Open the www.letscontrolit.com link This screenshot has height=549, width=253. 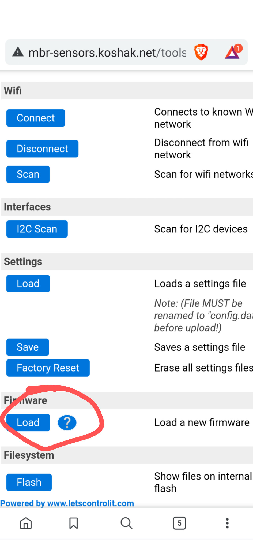[x=90, y=503]
